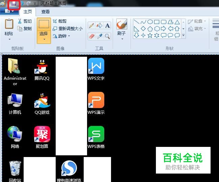
Task: Click the 复制 button
Action: (x=25, y=29)
